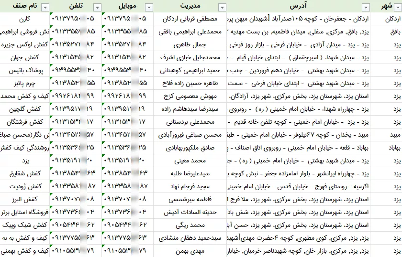Click address mentioning بازار روز فرخی
The width and height of the screenshot is (402, 257).
coord(299,44)
